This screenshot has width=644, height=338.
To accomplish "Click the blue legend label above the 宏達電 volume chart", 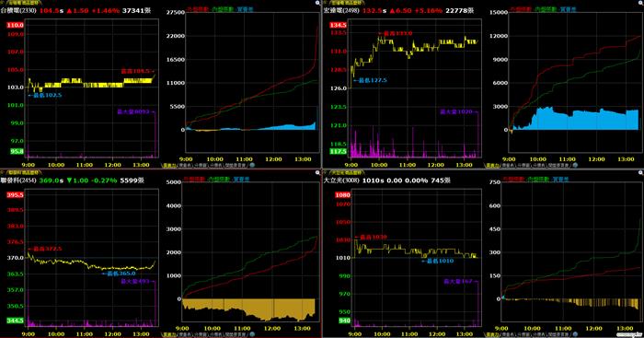I will click(568, 8).
